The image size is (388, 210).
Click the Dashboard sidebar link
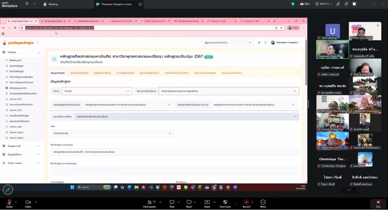pyautogui.click(x=15, y=60)
